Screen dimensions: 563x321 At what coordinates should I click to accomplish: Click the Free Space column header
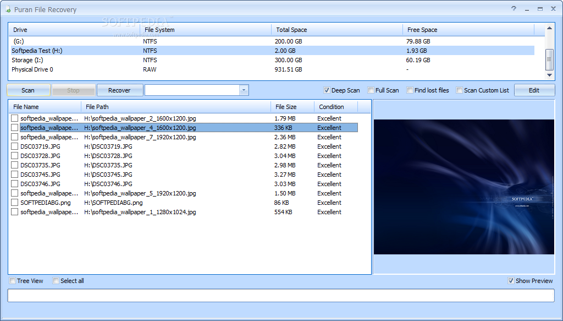(468, 30)
